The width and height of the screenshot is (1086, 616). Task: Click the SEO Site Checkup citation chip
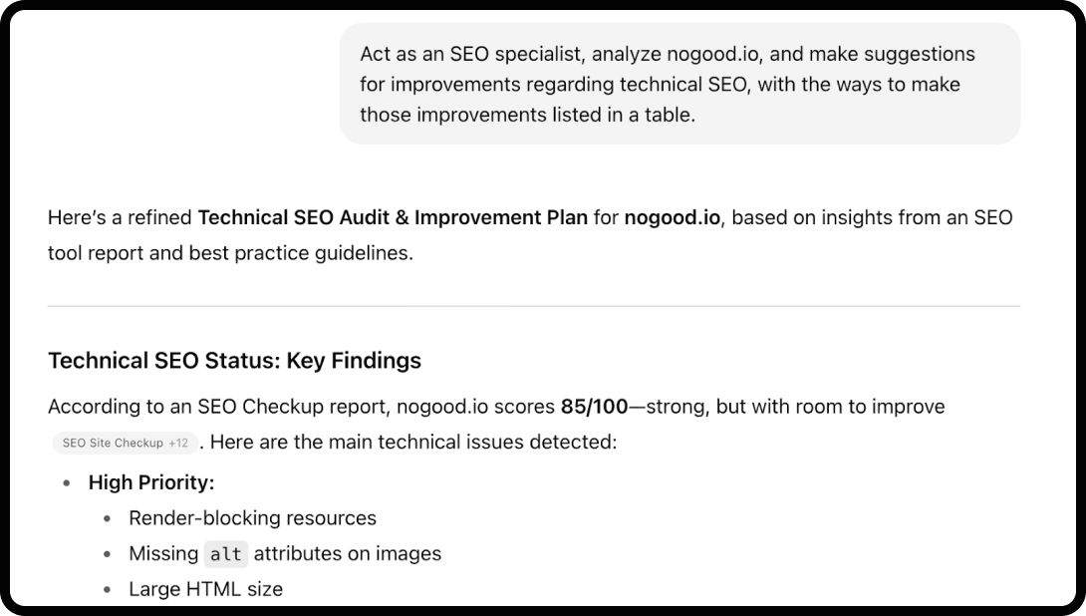click(125, 443)
